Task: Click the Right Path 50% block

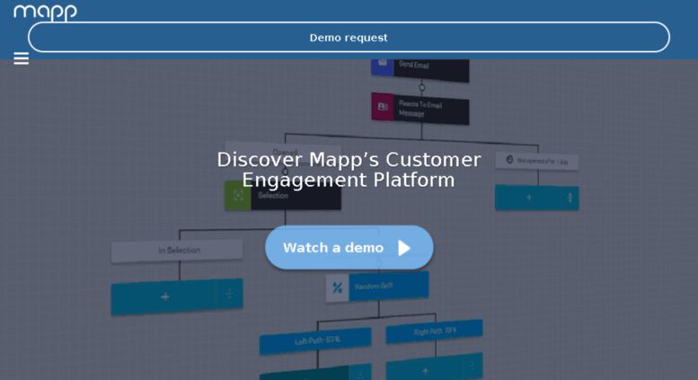Action: coord(434,331)
